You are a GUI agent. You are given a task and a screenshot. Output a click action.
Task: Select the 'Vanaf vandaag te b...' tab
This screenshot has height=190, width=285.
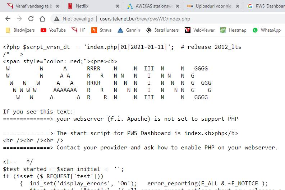click(29, 6)
